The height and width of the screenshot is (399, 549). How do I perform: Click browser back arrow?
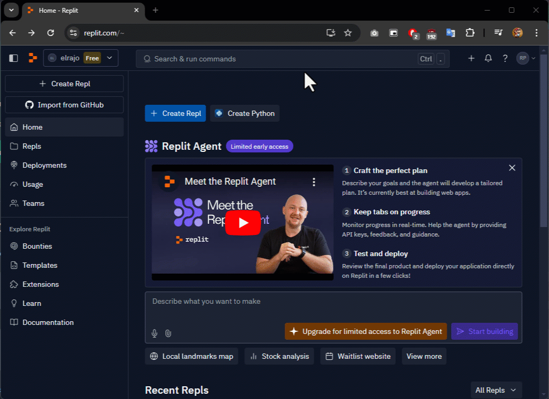click(13, 33)
